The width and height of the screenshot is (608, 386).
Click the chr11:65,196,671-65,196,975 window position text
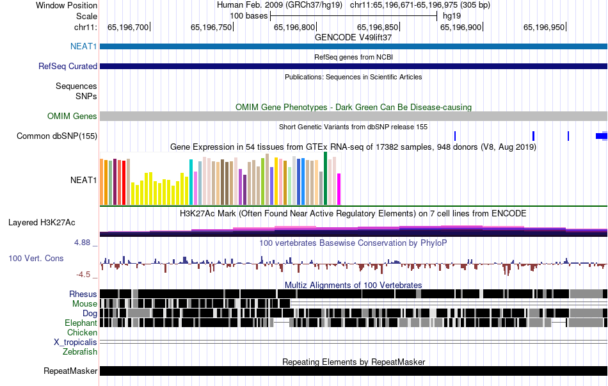(x=420, y=5)
